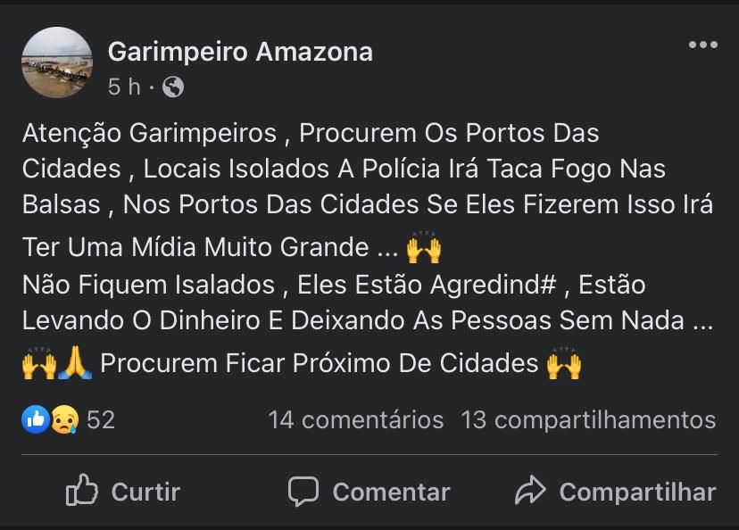The image size is (739, 530).
Task: Click the globe public audience icon
Action: pos(173,87)
